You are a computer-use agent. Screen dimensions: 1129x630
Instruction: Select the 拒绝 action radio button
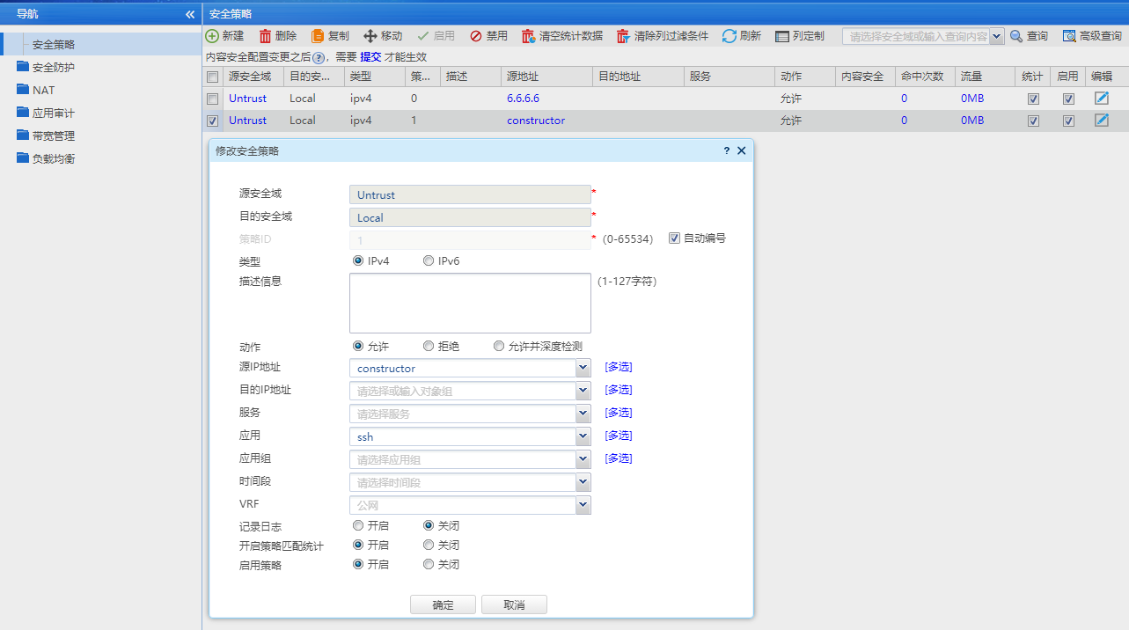429,347
